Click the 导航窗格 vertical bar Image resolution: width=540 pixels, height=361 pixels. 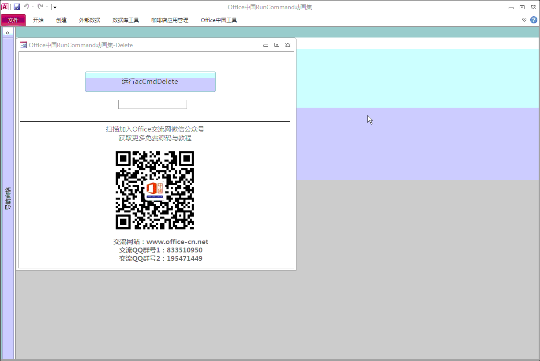pyautogui.click(x=8, y=198)
